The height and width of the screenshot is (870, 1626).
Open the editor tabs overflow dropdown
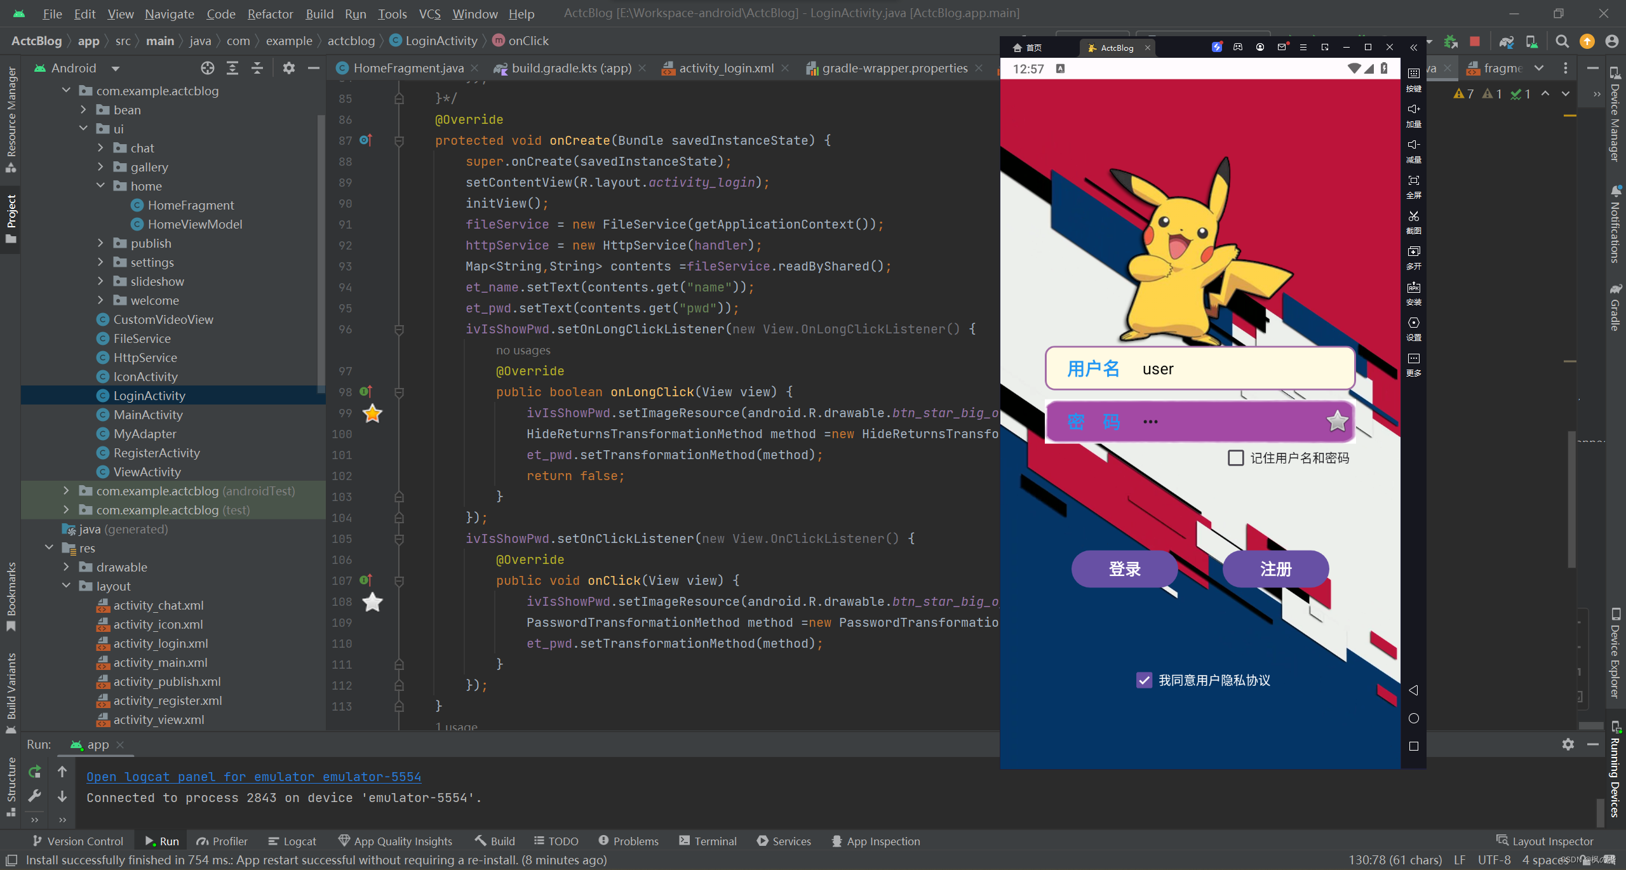pos(1539,68)
